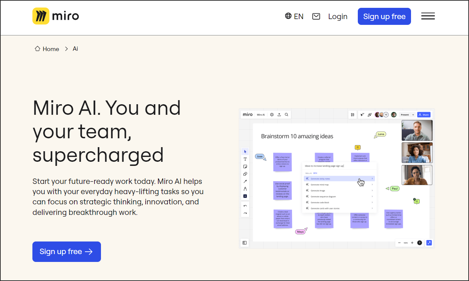Expand Generate sequence diagram chevron

tap(372, 197)
